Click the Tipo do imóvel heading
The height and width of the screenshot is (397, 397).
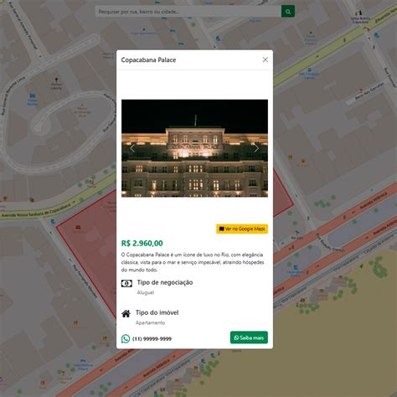(x=157, y=312)
